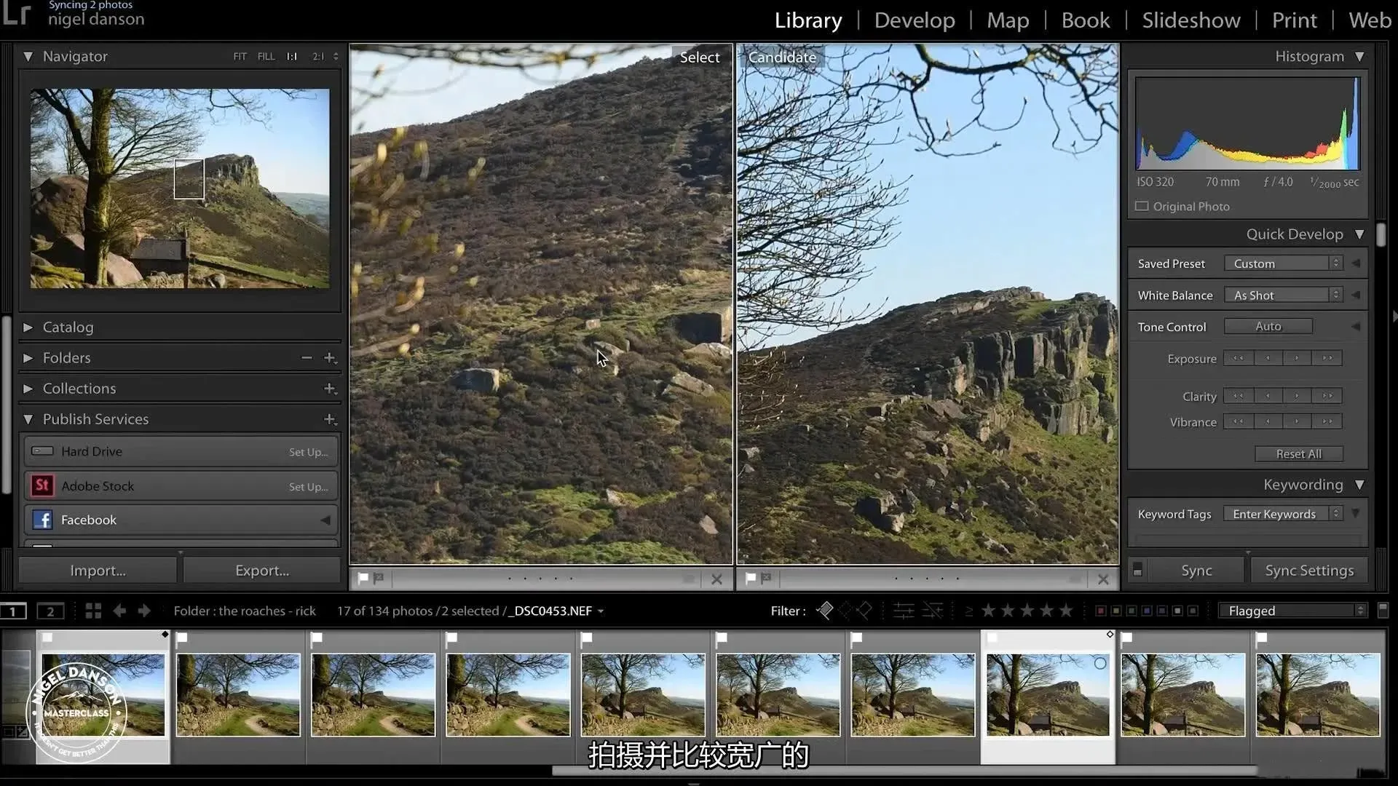The image size is (1398, 786).
Task: Add a new collection with plus icon
Action: tap(329, 389)
